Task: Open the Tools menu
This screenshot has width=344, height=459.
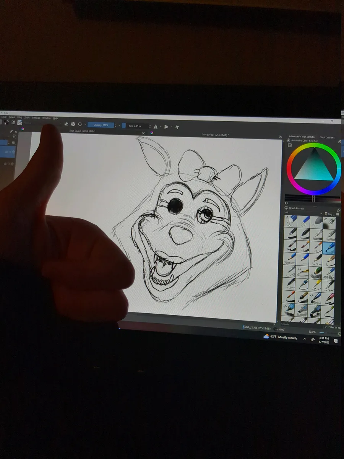Action: tap(27, 117)
